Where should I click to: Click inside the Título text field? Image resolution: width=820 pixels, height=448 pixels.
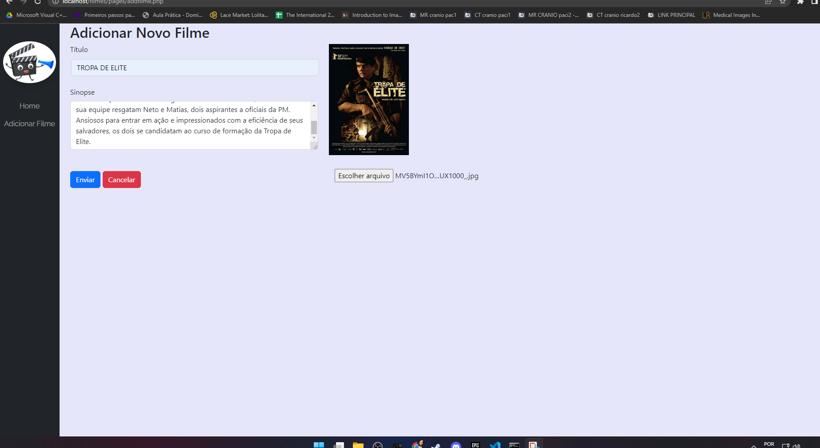tap(195, 68)
